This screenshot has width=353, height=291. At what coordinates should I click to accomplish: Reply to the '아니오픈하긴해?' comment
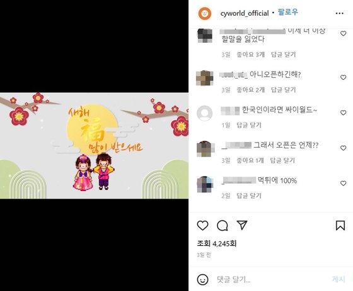tap(283, 90)
